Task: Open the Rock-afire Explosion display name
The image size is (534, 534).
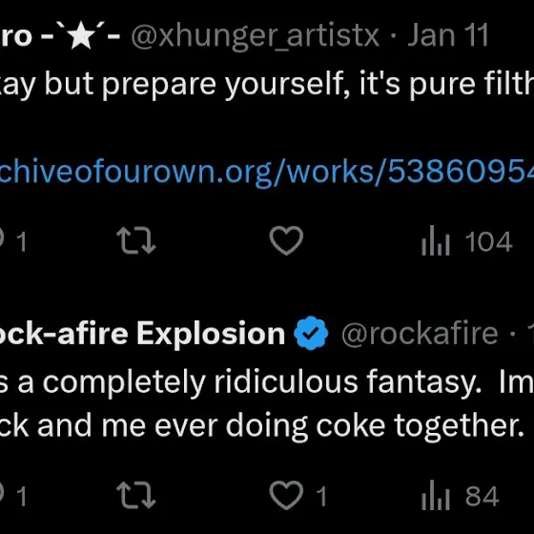Action: point(142,334)
